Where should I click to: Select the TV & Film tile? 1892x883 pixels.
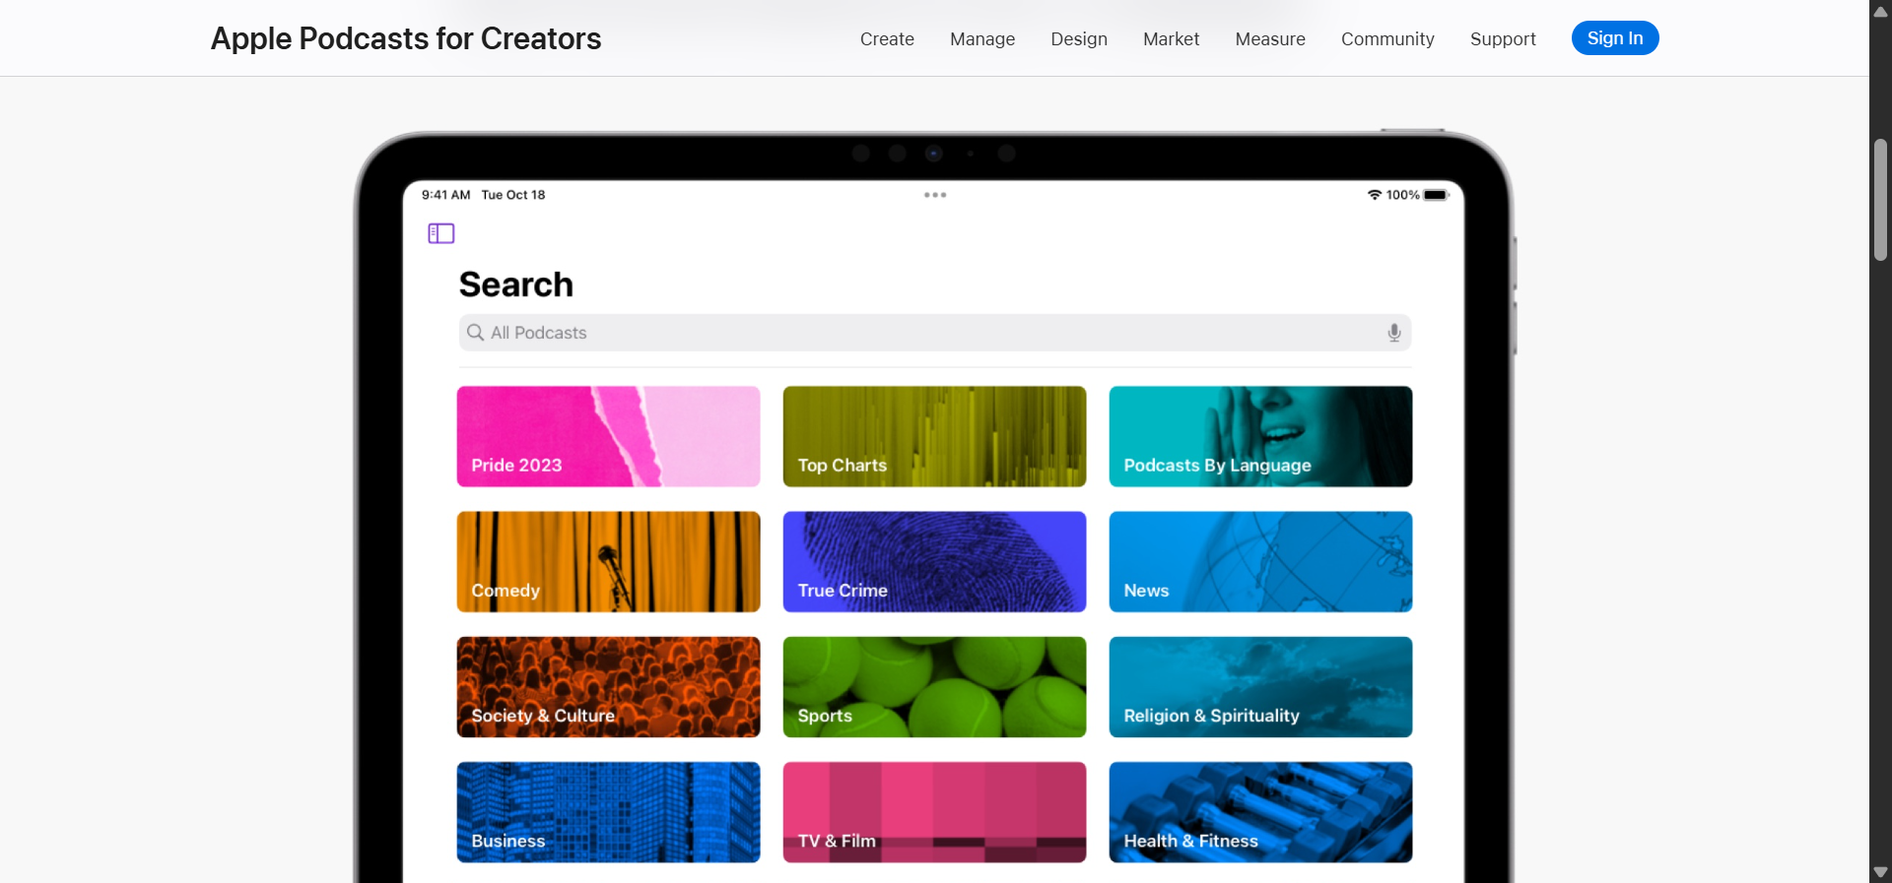click(934, 812)
